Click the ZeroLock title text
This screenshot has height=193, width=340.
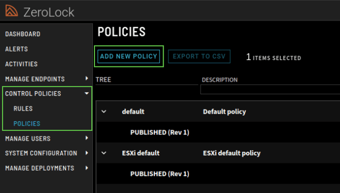[49, 12]
